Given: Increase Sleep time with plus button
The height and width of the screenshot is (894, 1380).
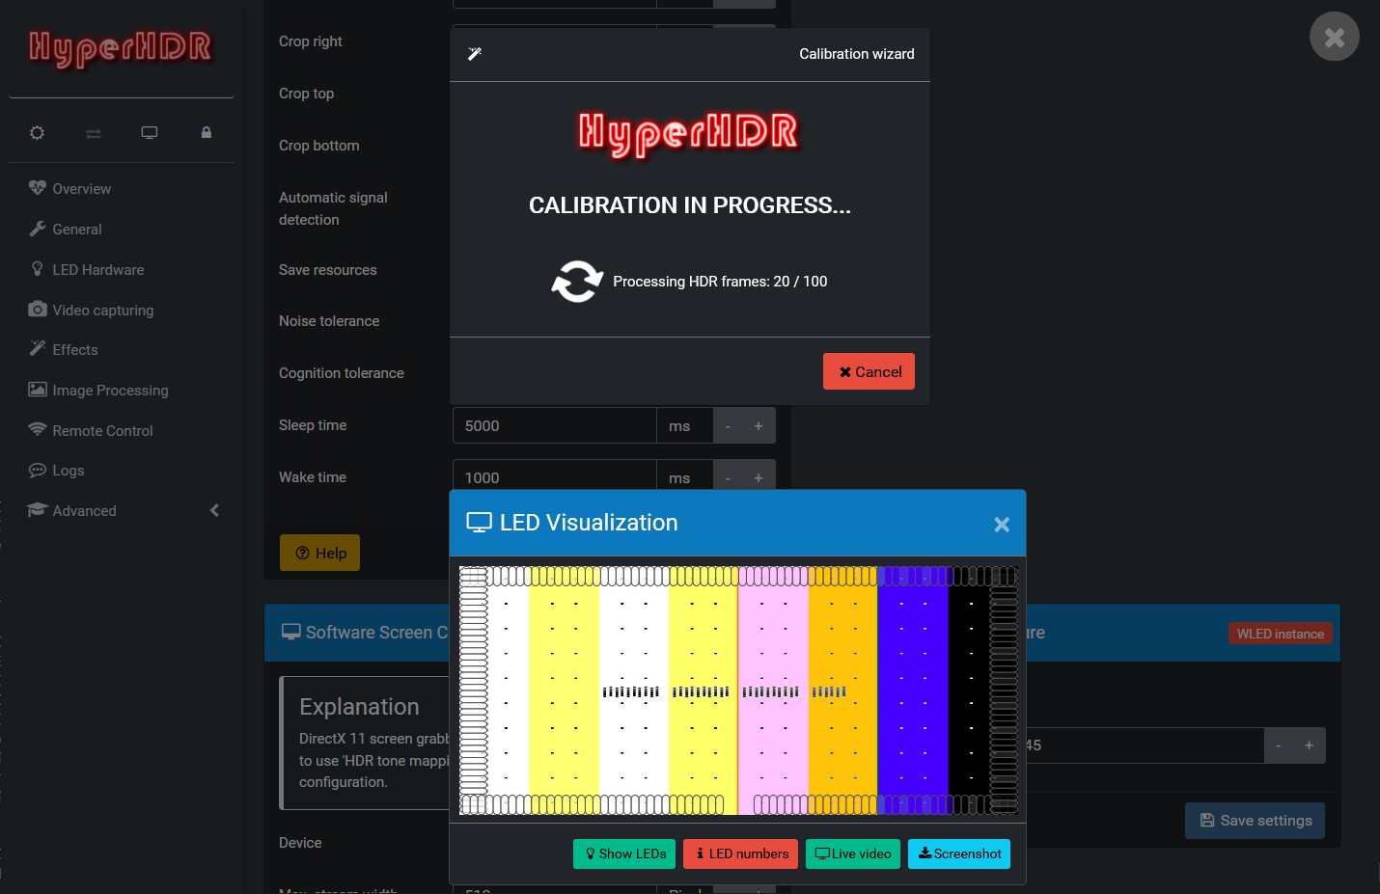Looking at the screenshot, I should pos(759,425).
